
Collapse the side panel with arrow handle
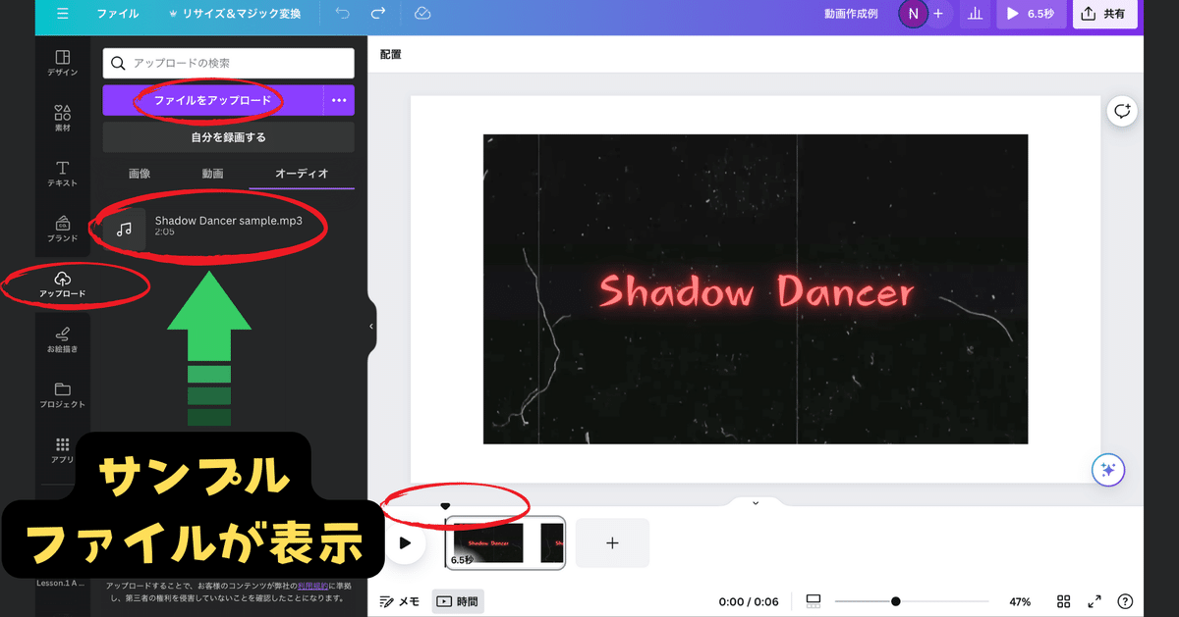tap(371, 326)
